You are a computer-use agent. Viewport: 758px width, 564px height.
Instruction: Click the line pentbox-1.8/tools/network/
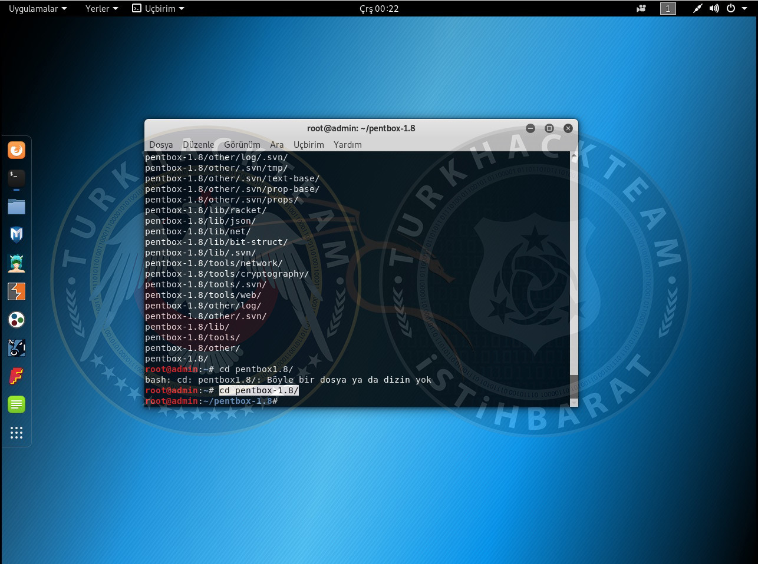point(214,263)
